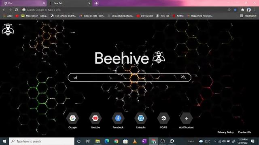Screen dimensions: 259x145
Task: Open the Reading list button
Action: 248,16
